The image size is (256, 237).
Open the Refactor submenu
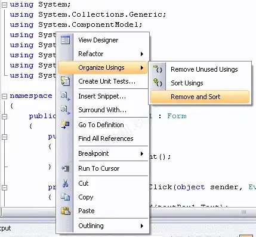click(103, 54)
